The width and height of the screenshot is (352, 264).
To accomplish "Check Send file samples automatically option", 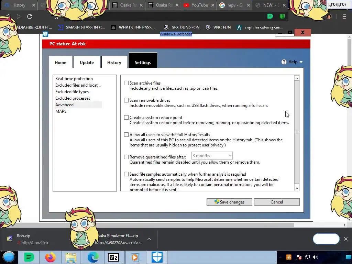I will click(126, 174).
